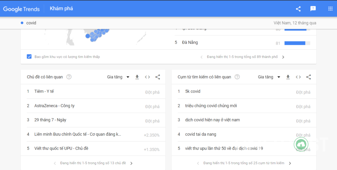
Task: Click the Google Trends logo
Action: [x=21, y=9]
